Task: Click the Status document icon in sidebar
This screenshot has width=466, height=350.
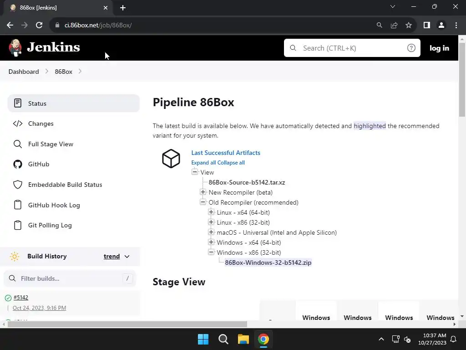Action: coord(18,103)
